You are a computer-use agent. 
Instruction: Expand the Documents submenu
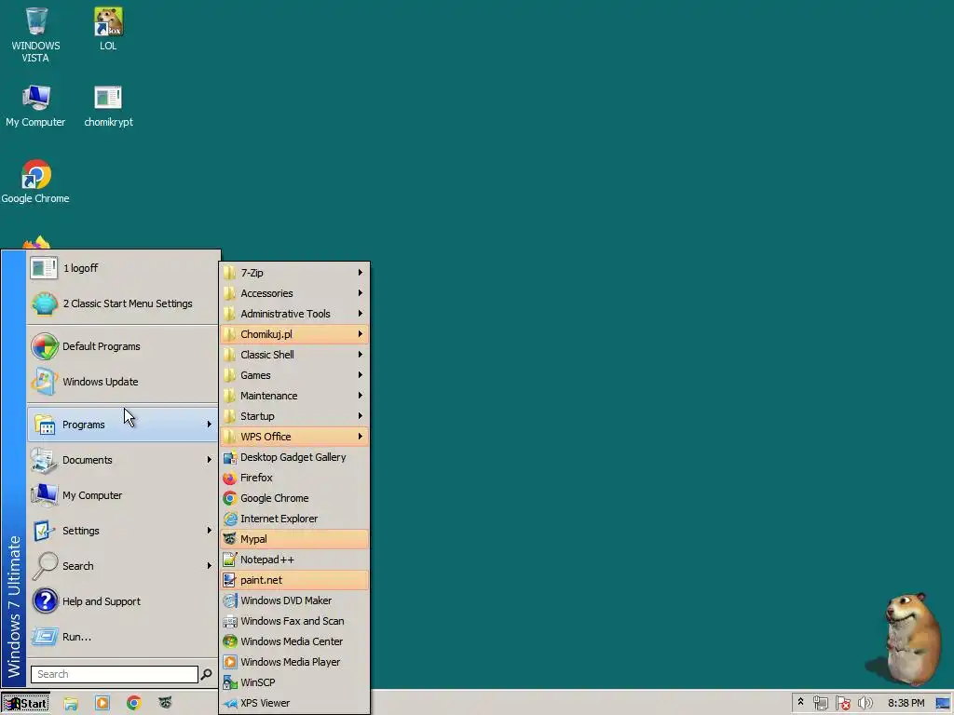click(122, 460)
